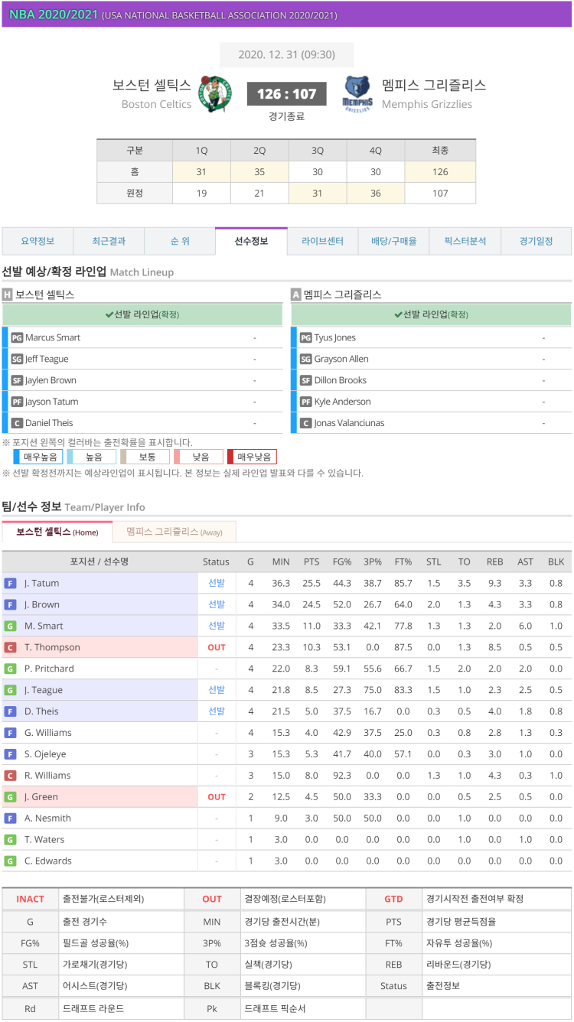Select the 보스턴 셀틱스 (Home) player tab

point(57,532)
